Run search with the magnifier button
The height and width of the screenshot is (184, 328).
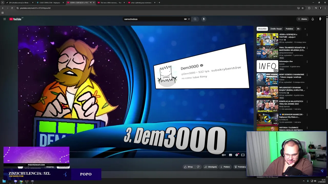pos(195,19)
